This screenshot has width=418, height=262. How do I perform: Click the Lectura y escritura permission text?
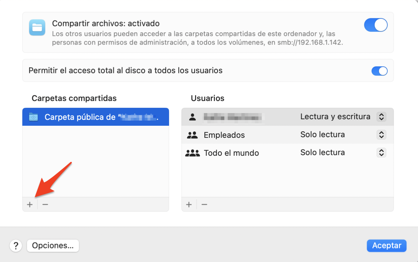[x=335, y=117]
